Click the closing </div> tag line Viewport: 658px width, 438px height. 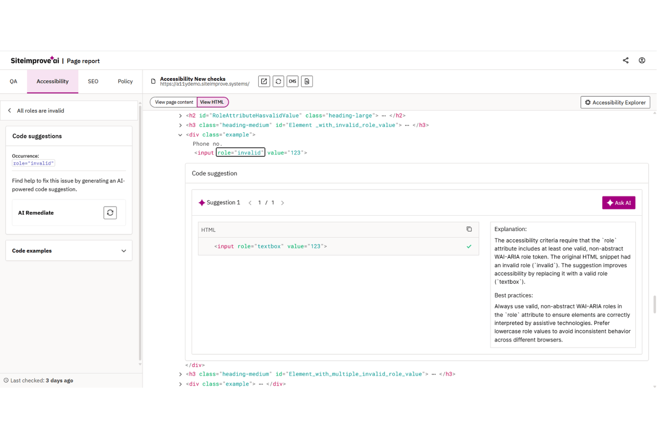195,365
